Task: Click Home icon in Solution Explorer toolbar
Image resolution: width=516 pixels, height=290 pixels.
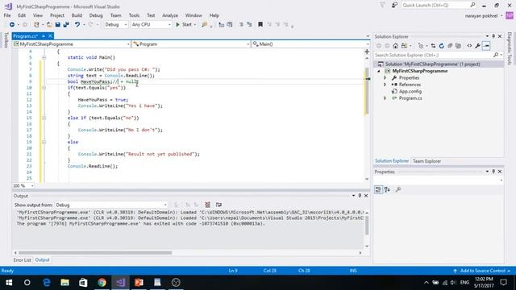Action: 396,46
